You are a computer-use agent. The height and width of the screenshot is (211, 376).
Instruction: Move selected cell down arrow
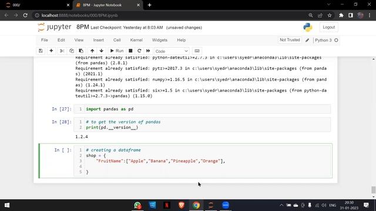pos(102,51)
